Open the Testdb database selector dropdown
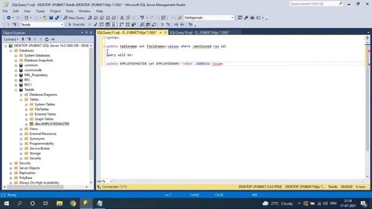 [42, 24]
